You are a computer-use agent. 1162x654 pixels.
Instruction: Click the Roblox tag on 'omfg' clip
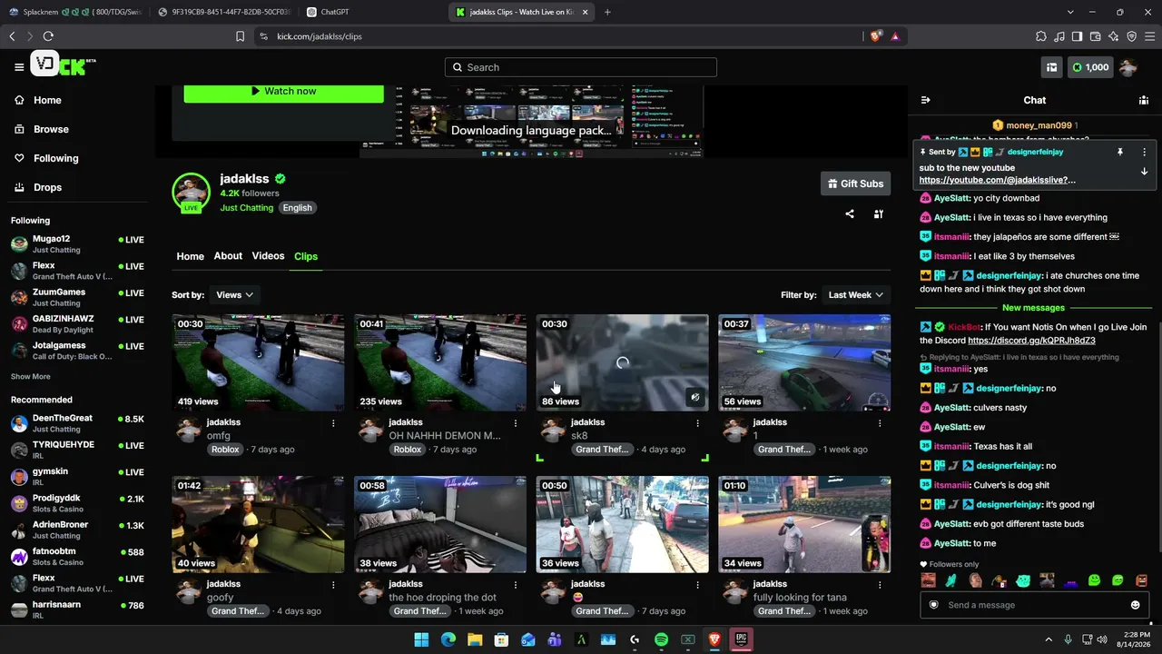[225, 450]
